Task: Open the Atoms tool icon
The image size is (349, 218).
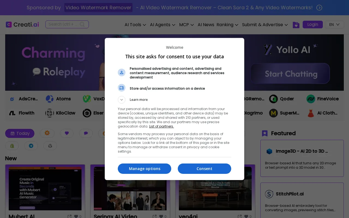Action: (x=50, y=99)
